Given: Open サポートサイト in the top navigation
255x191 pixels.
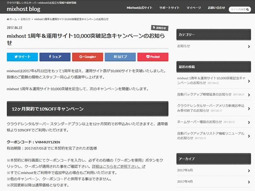Looking at the screenshot, I should pos(170,8).
